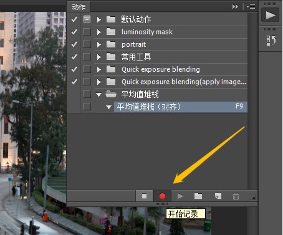Toggle dialog box for luminosity mask
The width and height of the screenshot is (283, 235).
87,32
